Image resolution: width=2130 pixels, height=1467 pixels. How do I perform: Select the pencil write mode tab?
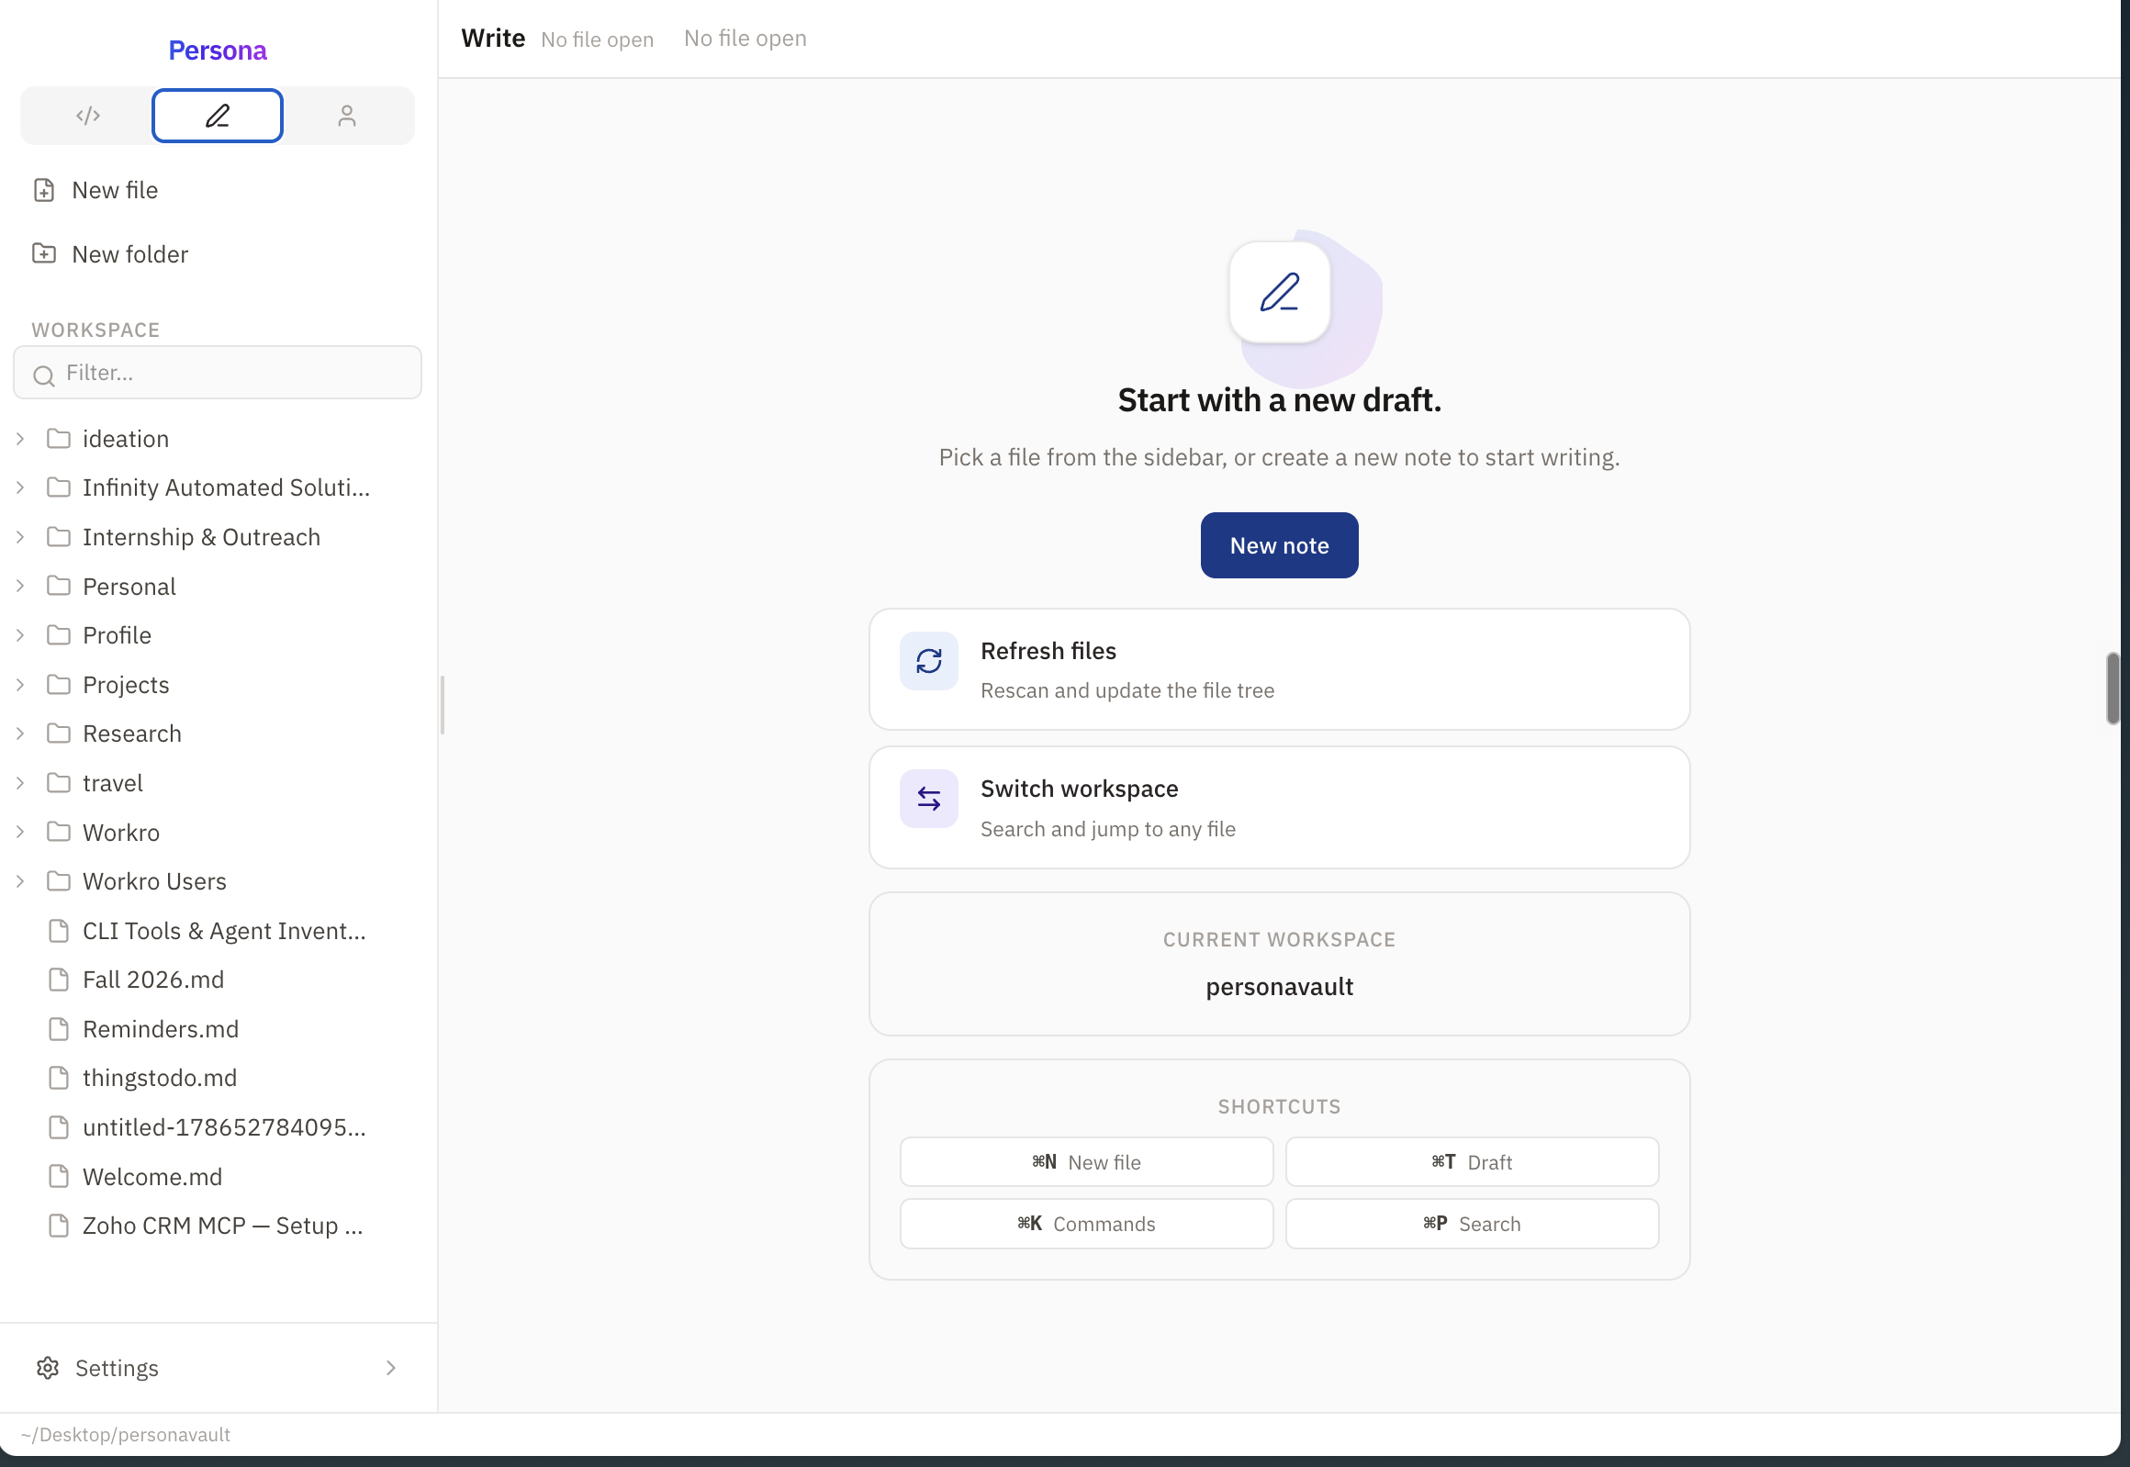point(218,116)
